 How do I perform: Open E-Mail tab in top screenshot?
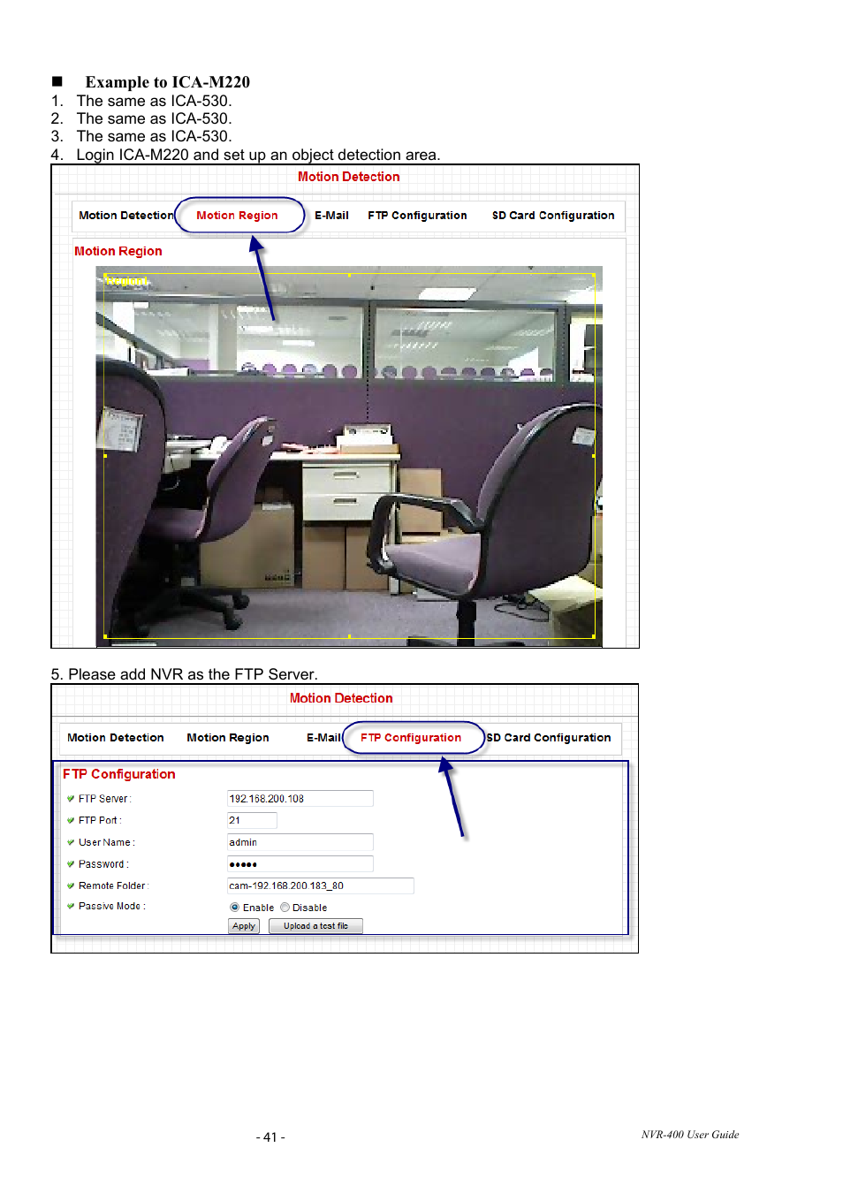tap(331, 216)
